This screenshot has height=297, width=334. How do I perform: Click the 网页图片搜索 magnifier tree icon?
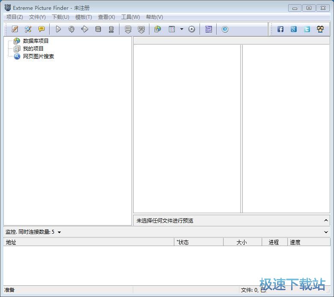(x=17, y=56)
